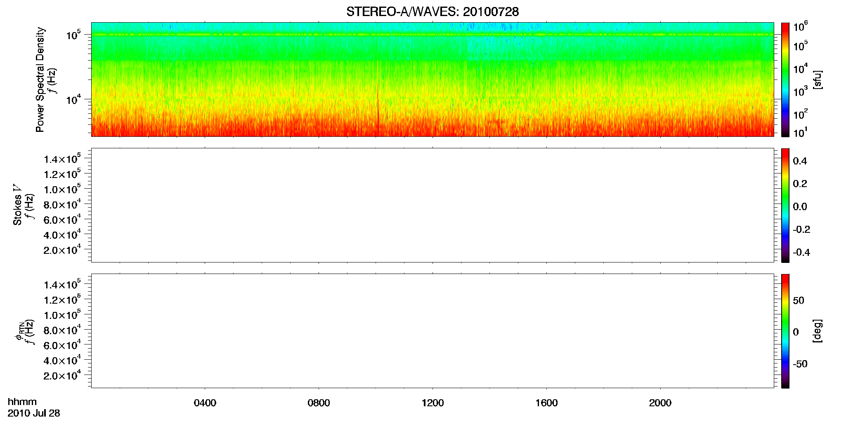The image size is (865, 445).
Task: Click the Stokes V axis label
Action: click(x=17, y=205)
